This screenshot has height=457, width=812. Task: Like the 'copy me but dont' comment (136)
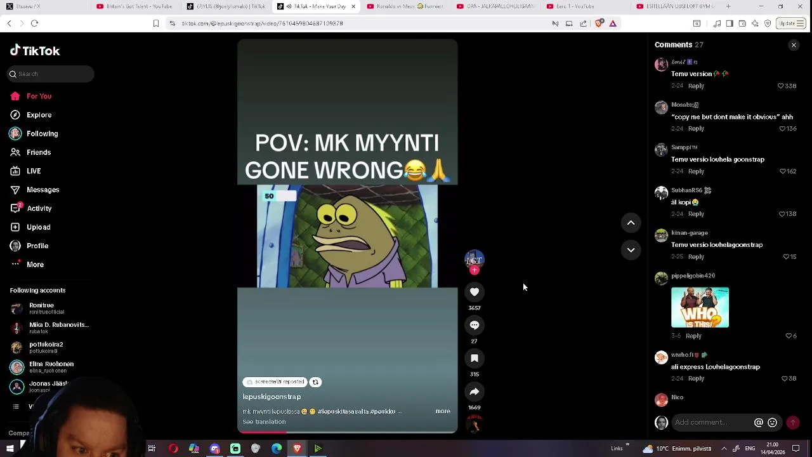tap(782, 129)
